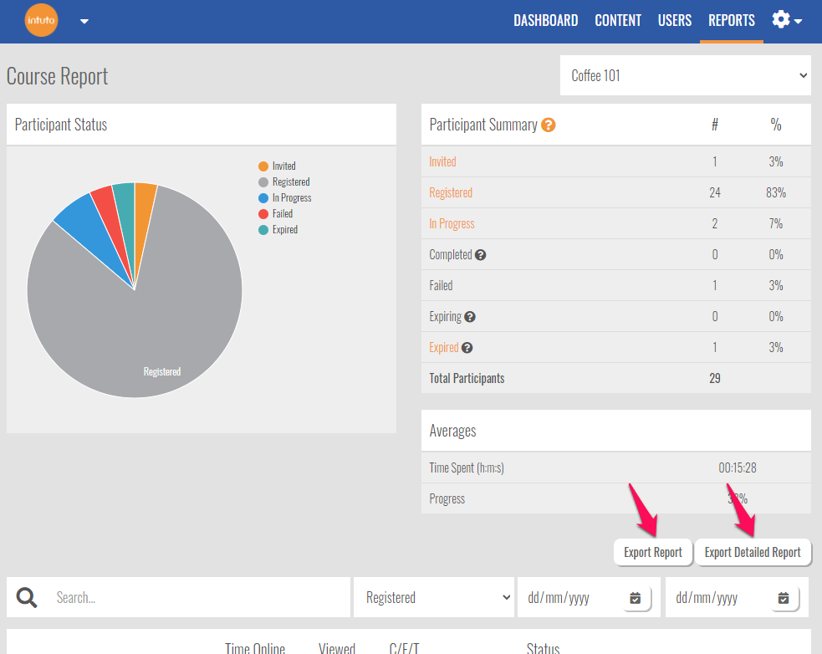Toggle the Invited legend item

(283, 166)
